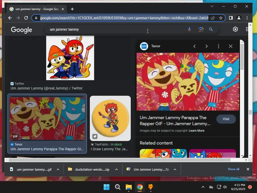Open Google apps grid

click(x=247, y=29)
